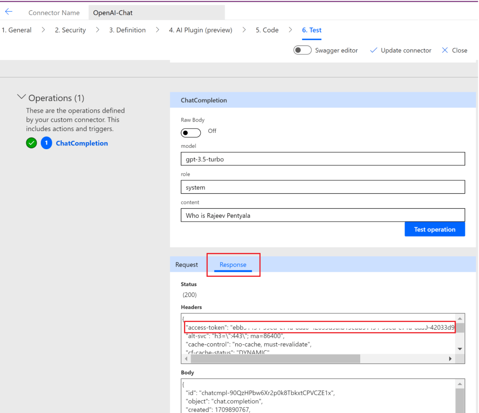Click the green success checkmark icon
479x413 pixels.
pos(31,144)
